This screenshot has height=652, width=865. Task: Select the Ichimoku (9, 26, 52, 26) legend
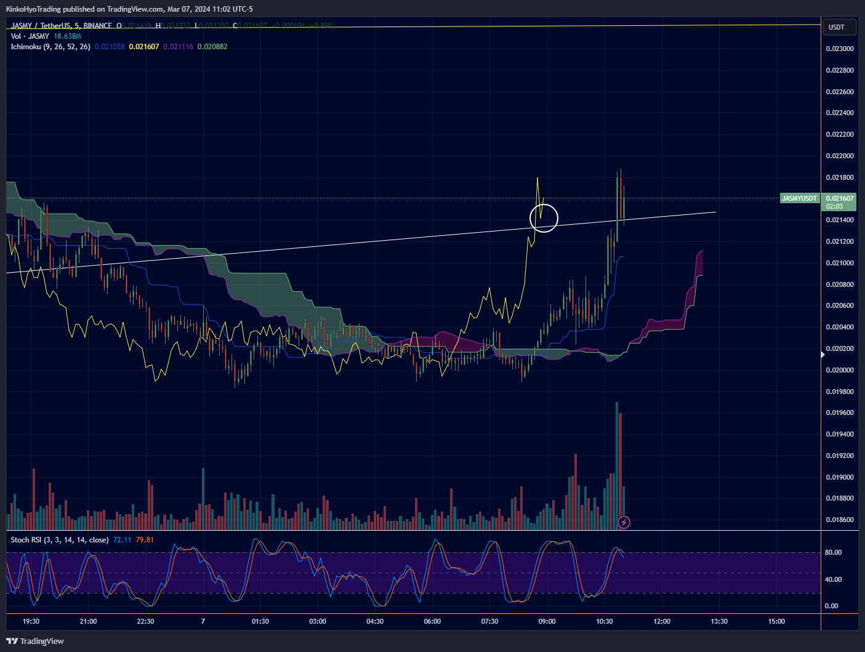tap(50, 47)
